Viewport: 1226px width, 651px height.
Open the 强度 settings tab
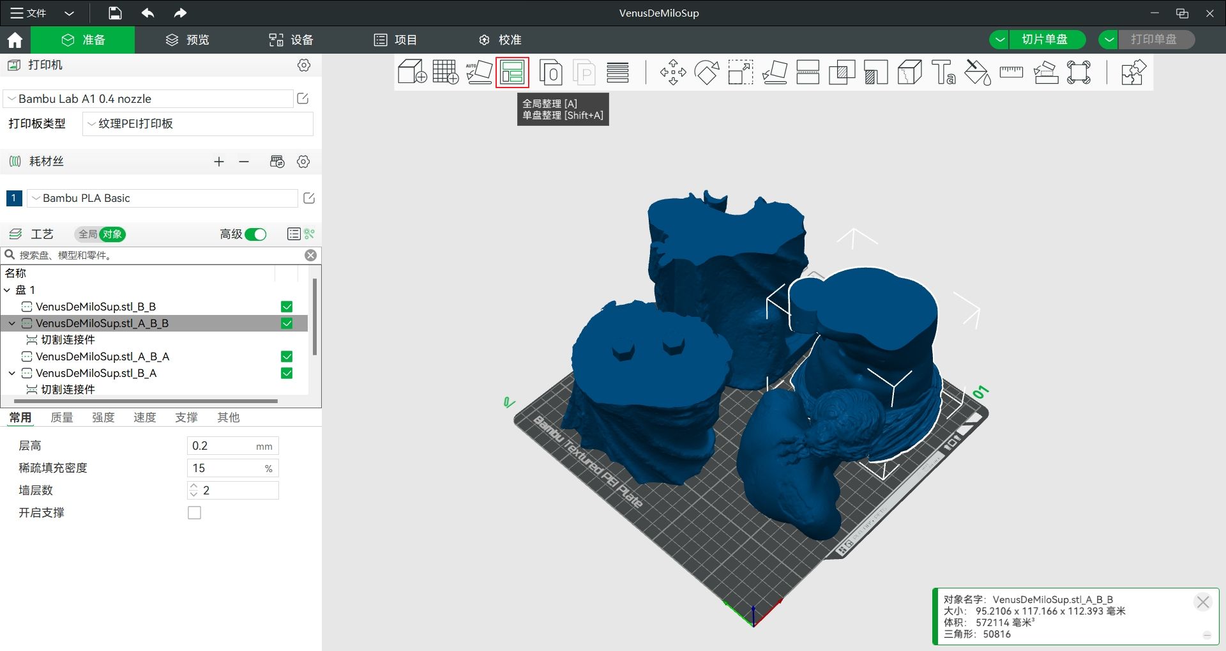pos(103,417)
